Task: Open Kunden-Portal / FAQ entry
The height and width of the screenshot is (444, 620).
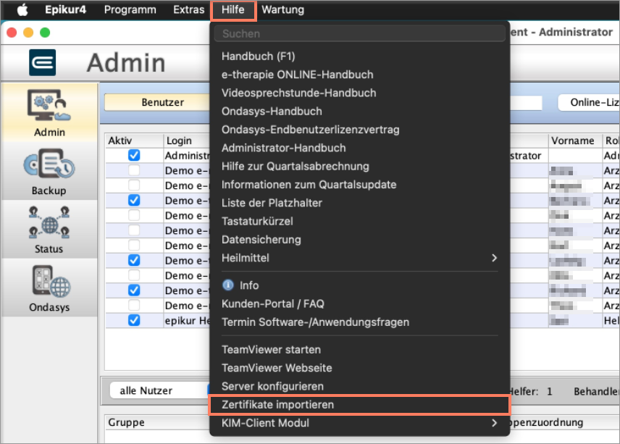Action: tap(360, 303)
